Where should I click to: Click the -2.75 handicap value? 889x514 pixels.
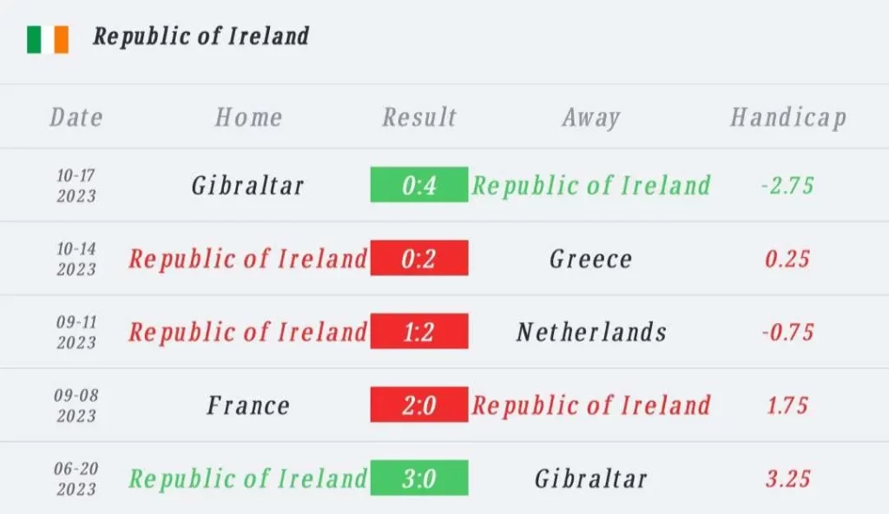[x=787, y=186]
